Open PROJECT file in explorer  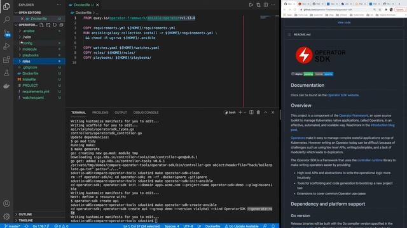coord(30,85)
